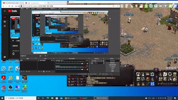The image size is (178, 100).
Task: Click the Chrome reload button
Action: [x=9, y=6]
